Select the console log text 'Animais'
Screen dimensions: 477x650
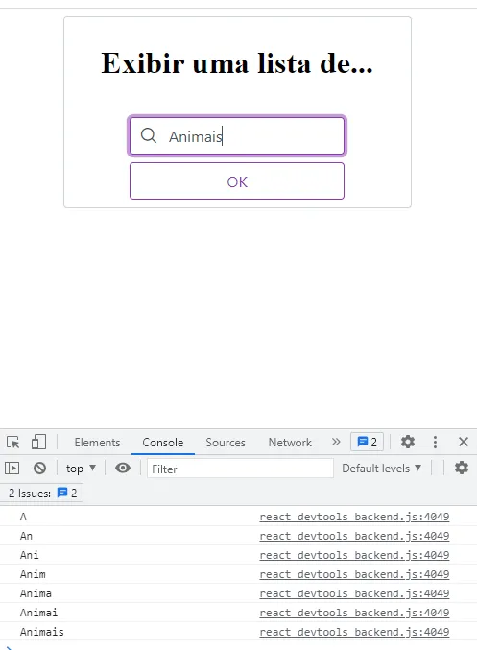(42, 632)
